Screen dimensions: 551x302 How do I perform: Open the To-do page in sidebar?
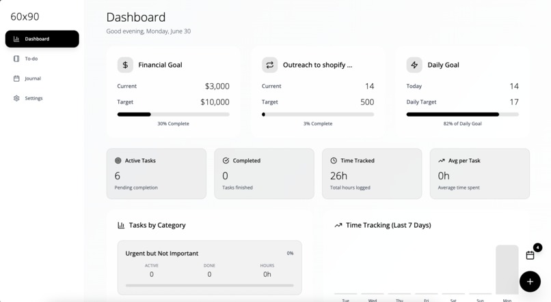pos(42,59)
